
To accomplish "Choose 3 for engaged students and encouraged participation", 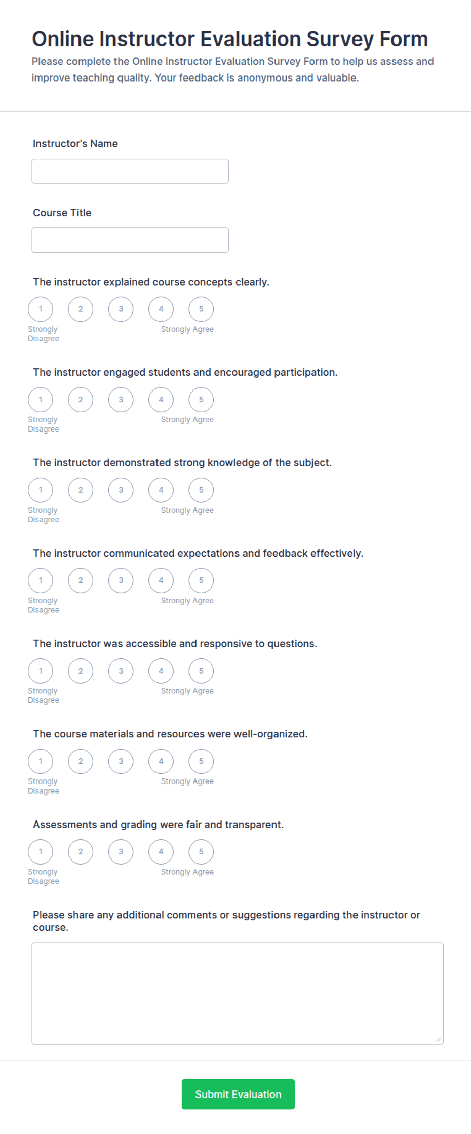I will (x=121, y=400).
